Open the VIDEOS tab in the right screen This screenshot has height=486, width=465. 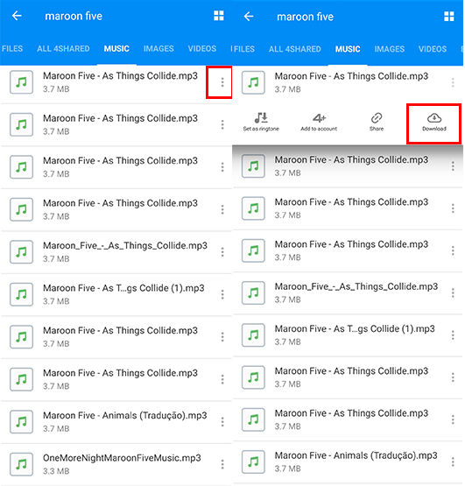[x=433, y=49]
